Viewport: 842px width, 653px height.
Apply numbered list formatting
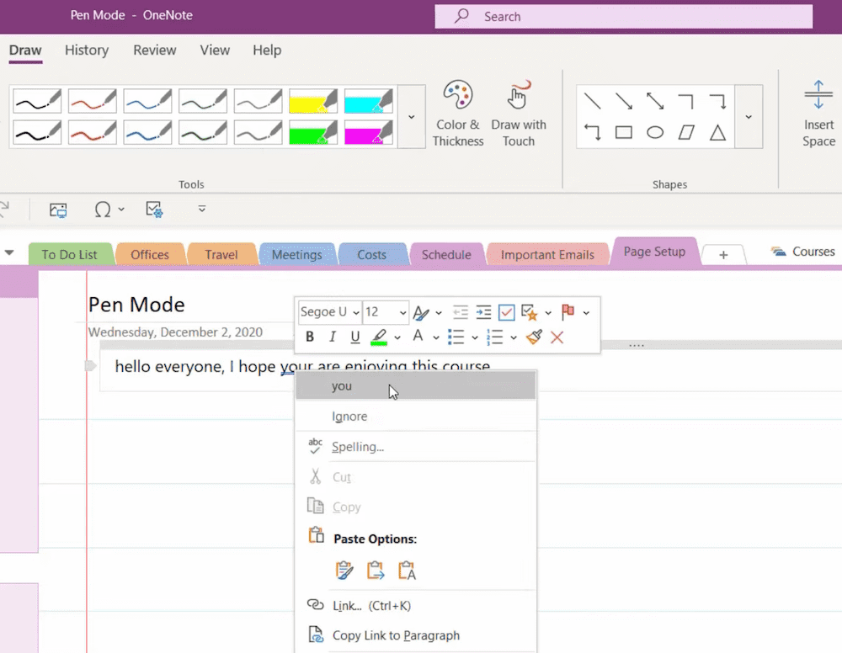pos(494,337)
